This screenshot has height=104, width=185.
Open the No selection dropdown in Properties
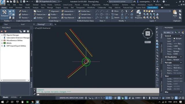coord(168,32)
